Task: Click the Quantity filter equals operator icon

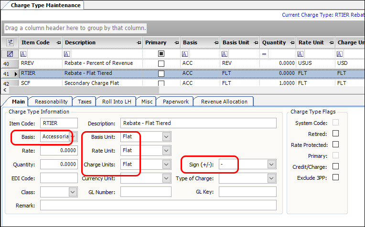Action: (x=264, y=54)
